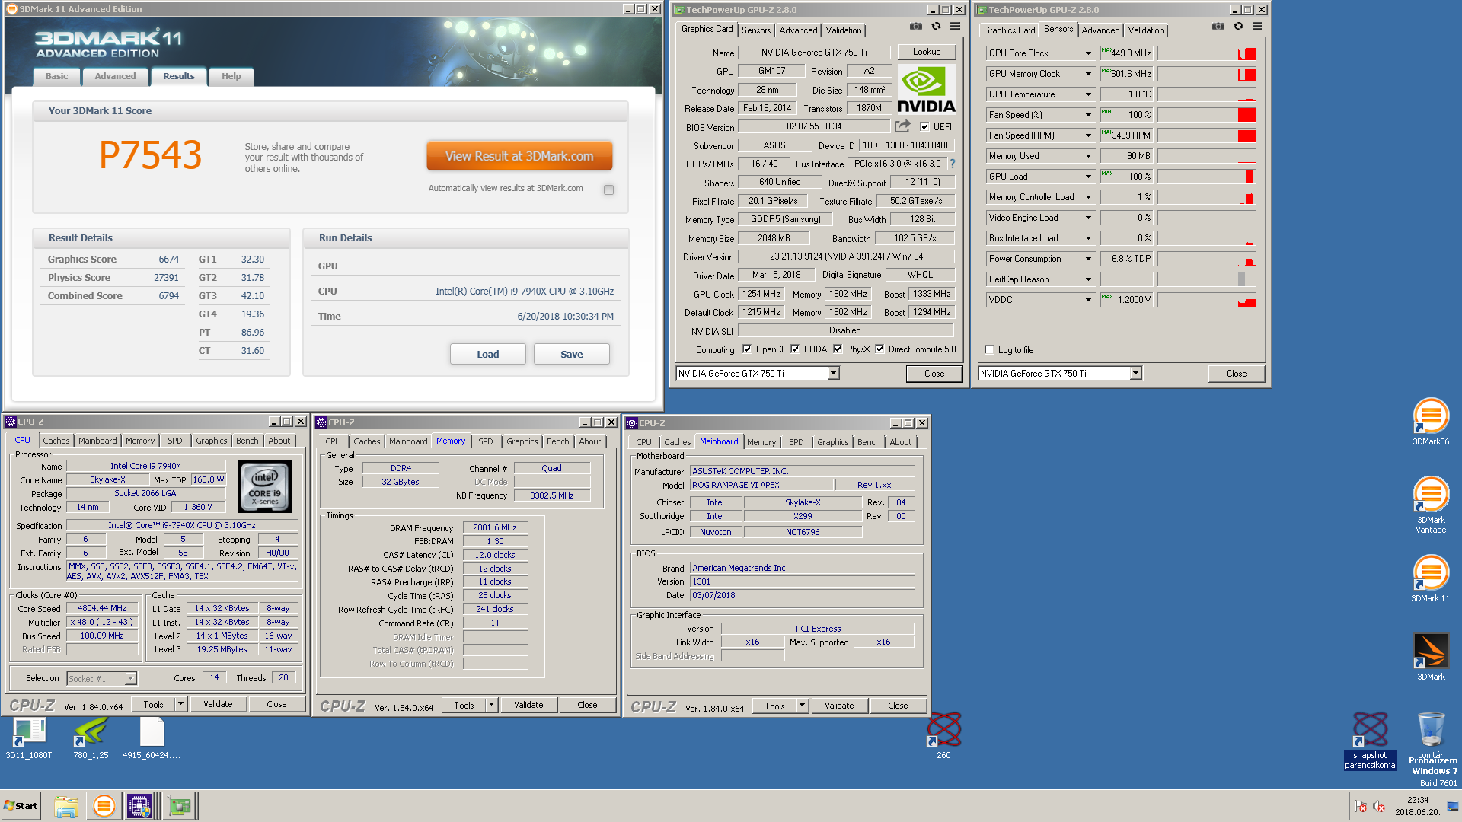The image size is (1462, 822).
Task: Click the Bus Interface question mark icon
Action: 952,164
